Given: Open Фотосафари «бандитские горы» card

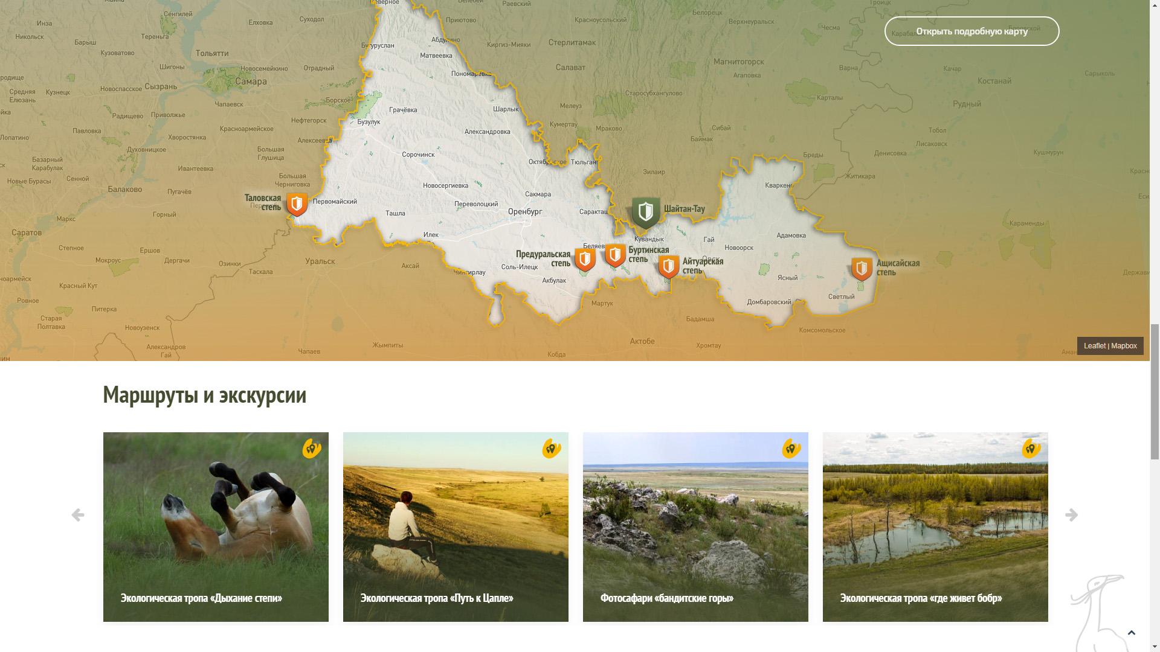Looking at the screenshot, I should coord(695,527).
